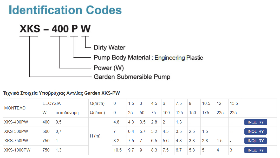Click the ΜΟΝΤΕΛΟ column header
The height and width of the screenshot is (158, 280).
22,108
